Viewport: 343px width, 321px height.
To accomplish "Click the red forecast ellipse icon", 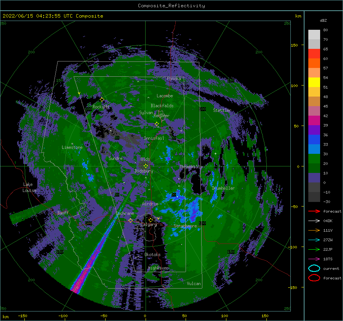I will click(x=314, y=278).
